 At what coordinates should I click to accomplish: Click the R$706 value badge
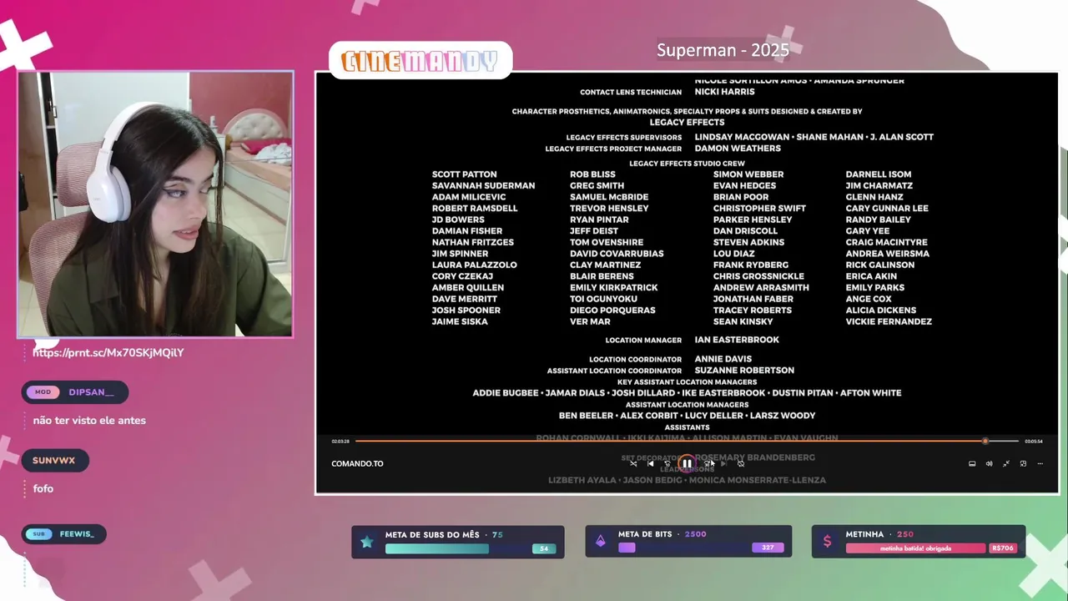point(1002,548)
